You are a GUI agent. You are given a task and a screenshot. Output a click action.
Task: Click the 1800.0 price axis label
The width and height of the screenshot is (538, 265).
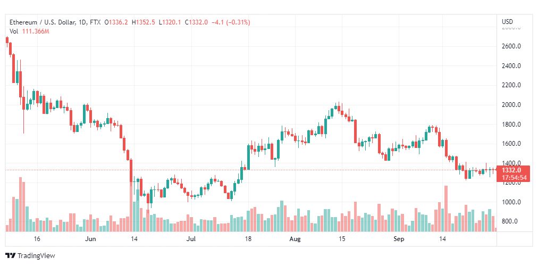[511, 125]
